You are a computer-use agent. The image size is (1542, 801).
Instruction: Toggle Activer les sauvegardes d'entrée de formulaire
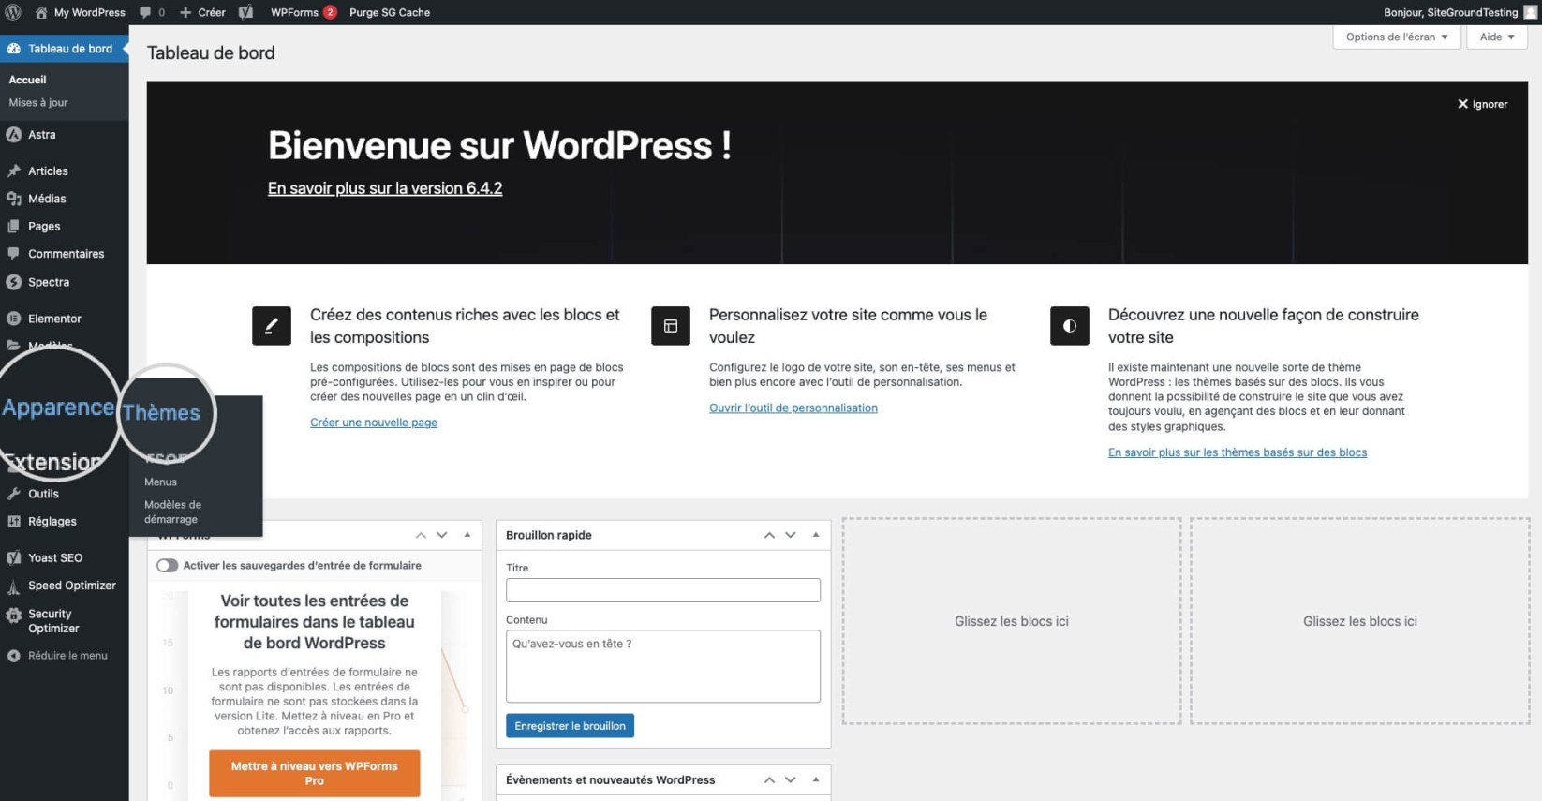click(x=168, y=566)
